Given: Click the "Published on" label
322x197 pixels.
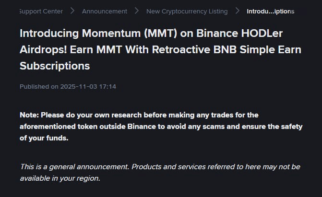Looking at the screenshot, I should click(39, 87).
